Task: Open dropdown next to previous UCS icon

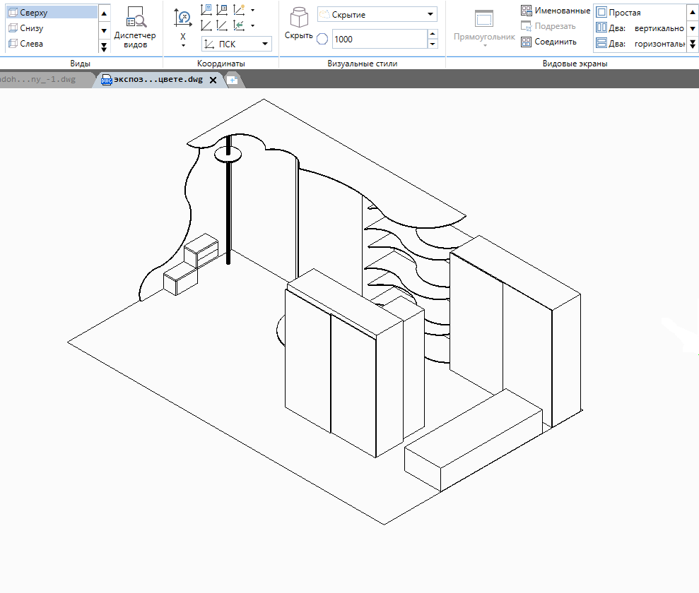Action: (x=253, y=25)
